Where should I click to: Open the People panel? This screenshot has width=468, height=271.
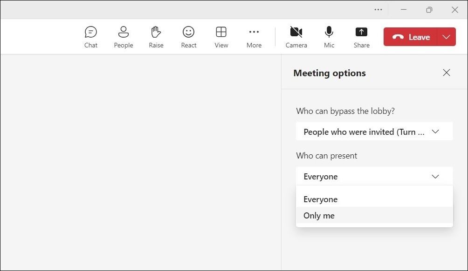pos(123,37)
